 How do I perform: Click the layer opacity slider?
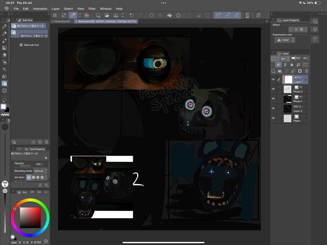296,58
